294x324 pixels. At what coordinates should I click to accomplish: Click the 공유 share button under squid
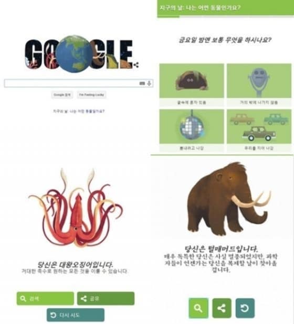106,298
